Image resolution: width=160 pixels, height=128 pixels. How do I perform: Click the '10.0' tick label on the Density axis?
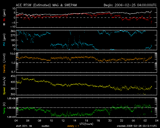coord(12,54)
